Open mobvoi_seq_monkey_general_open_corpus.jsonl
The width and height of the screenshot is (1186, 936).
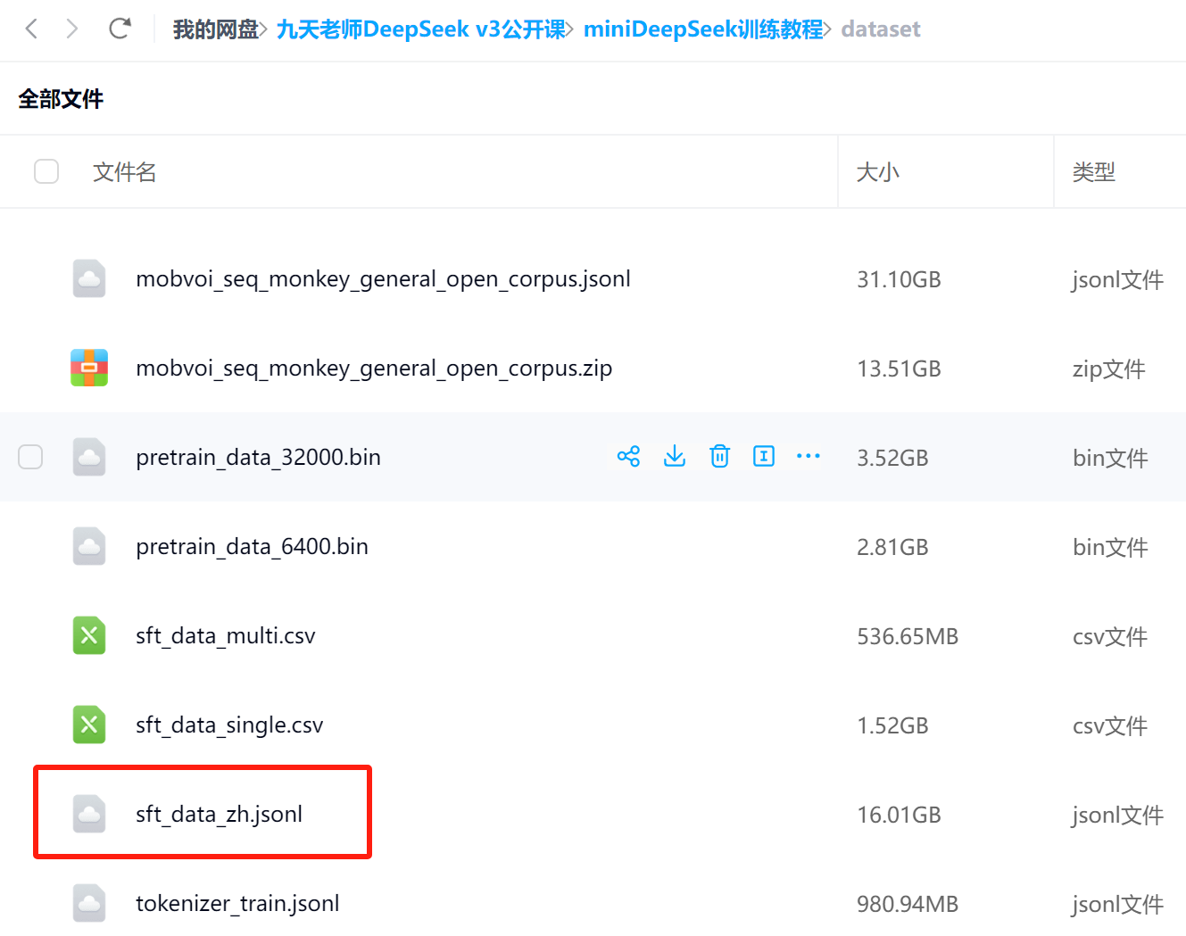tap(383, 279)
